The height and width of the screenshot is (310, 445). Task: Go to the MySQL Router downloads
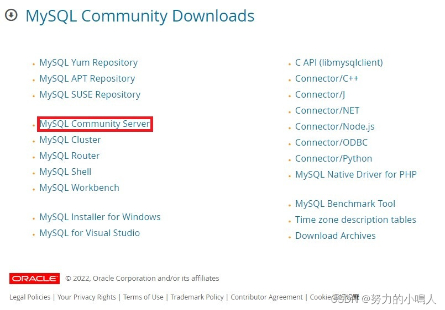point(70,156)
